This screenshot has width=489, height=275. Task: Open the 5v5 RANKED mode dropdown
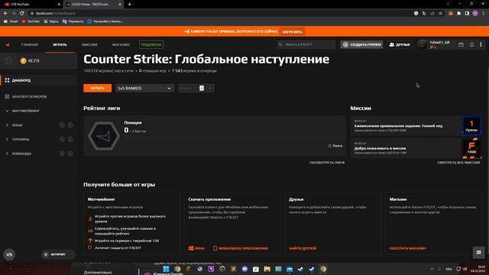point(144,89)
